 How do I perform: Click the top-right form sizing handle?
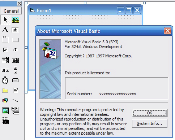click(144, 3)
